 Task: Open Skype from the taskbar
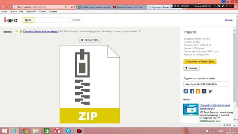pyautogui.click(x=68, y=131)
